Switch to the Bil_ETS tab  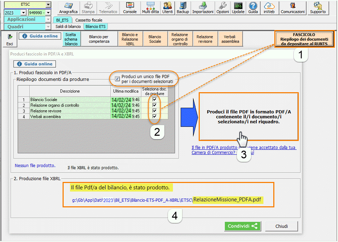point(62,20)
